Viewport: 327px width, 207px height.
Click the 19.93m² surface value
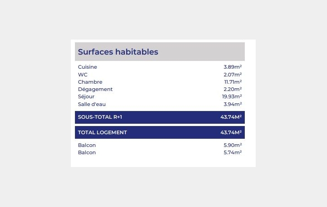(x=232, y=96)
